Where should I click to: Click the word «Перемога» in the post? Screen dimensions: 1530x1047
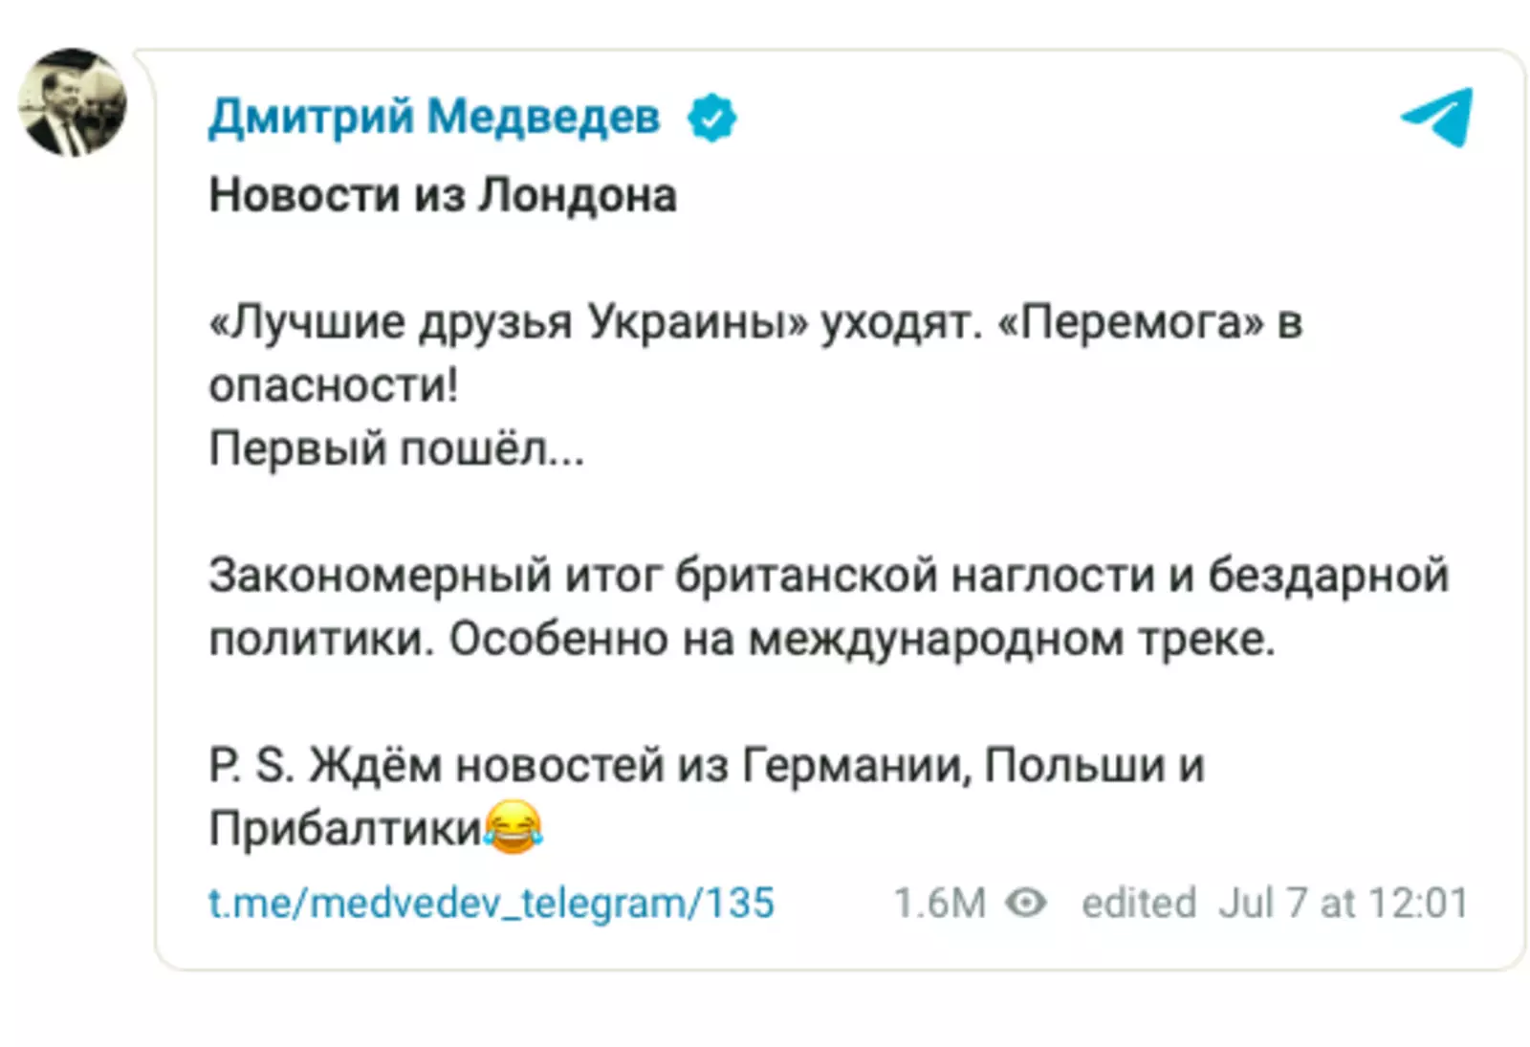point(1130,322)
